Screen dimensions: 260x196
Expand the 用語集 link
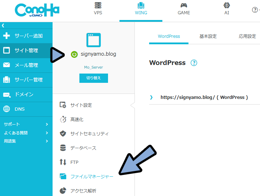(x=26, y=141)
